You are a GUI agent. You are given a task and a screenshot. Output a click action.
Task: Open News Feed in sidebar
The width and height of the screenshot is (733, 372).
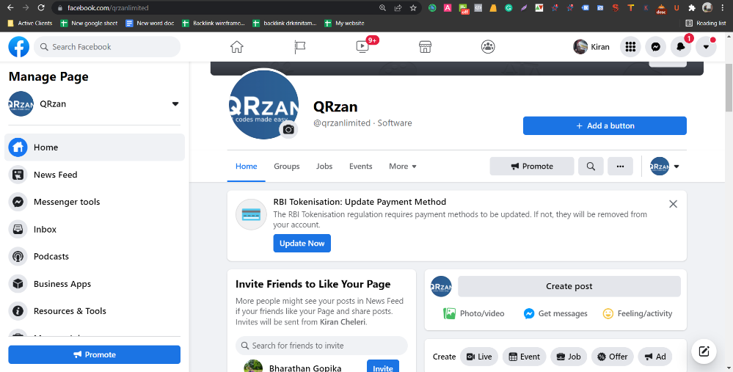pos(95,175)
